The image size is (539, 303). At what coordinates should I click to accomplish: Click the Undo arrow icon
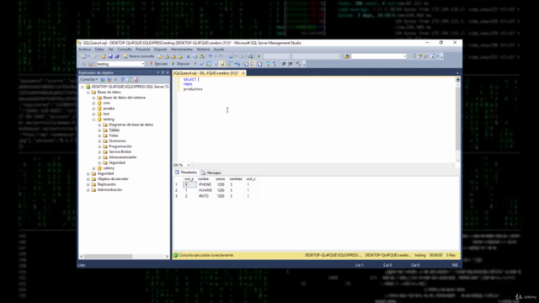tap(210, 56)
